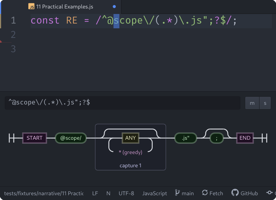Toggle the dotall 's' regex flag
The height and width of the screenshot is (200, 276).
[x=265, y=103]
